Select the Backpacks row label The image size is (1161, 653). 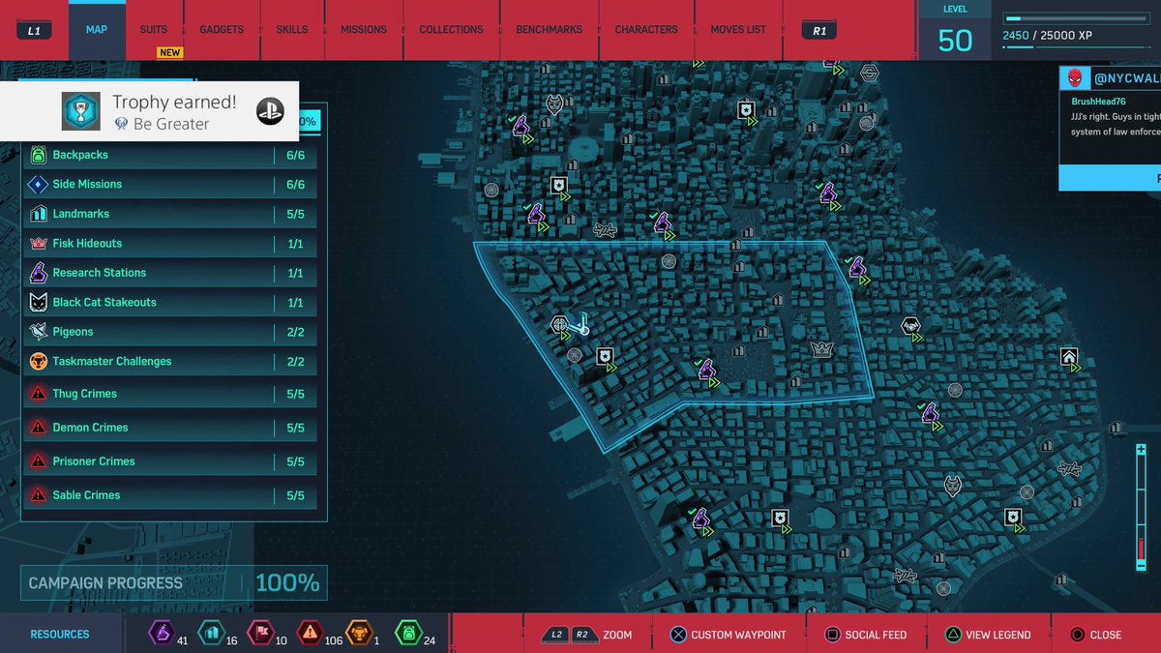click(x=80, y=155)
